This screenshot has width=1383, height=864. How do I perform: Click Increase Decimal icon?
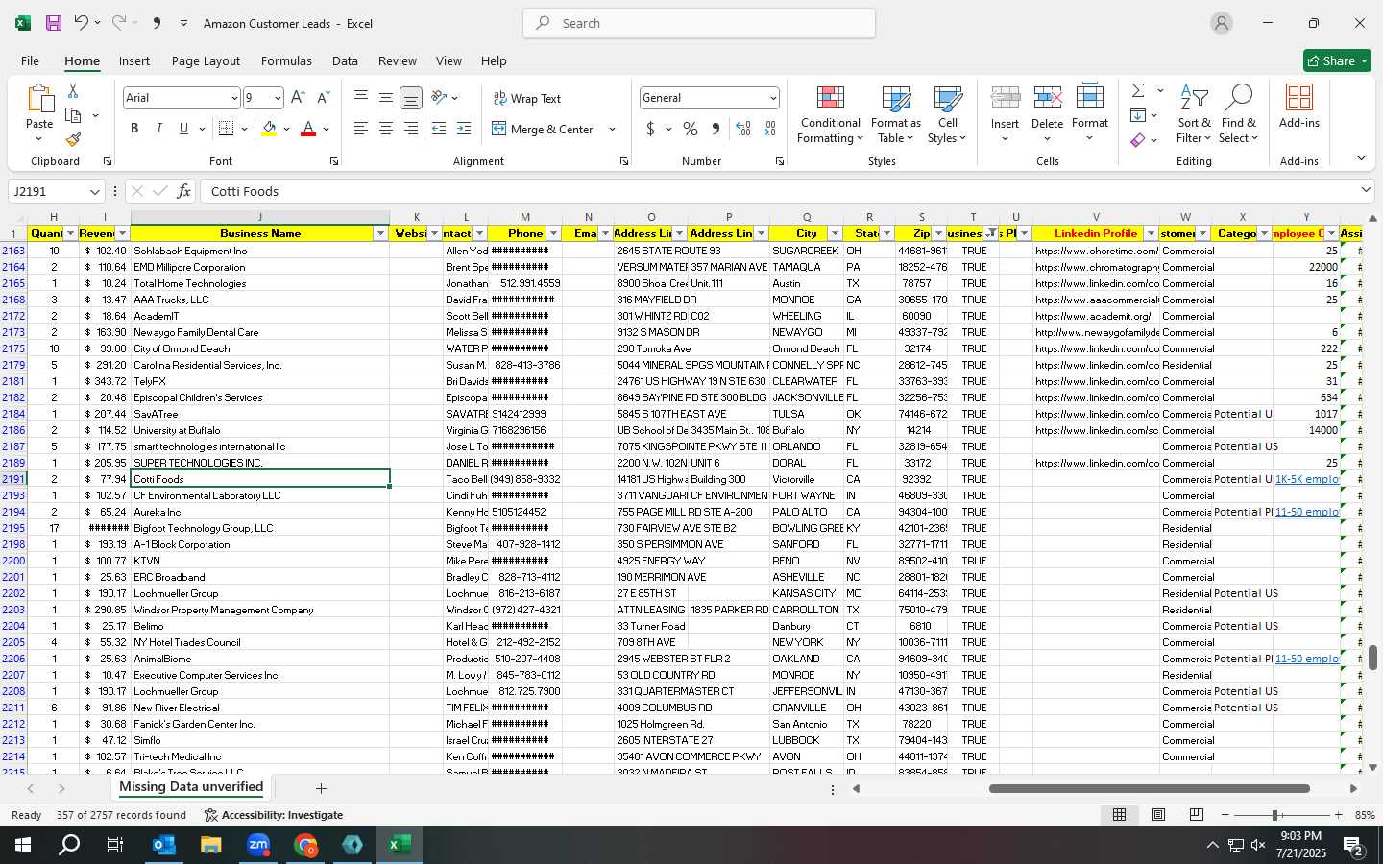pyautogui.click(x=743, y=129)
